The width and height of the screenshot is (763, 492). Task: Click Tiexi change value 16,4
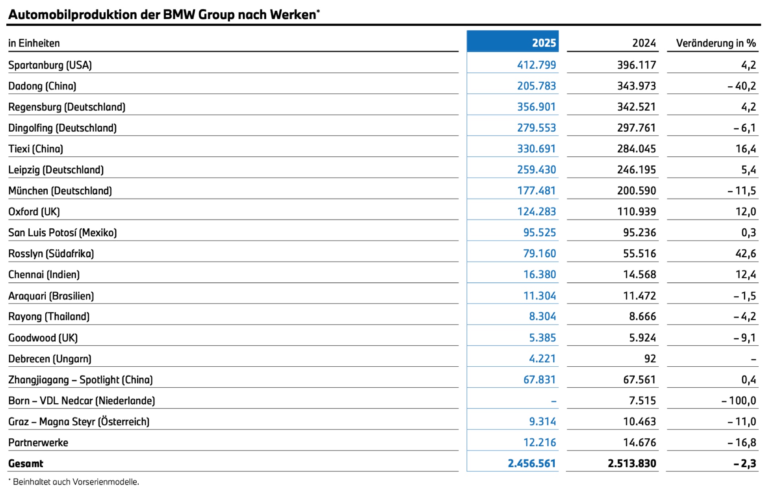click(746, 149)
